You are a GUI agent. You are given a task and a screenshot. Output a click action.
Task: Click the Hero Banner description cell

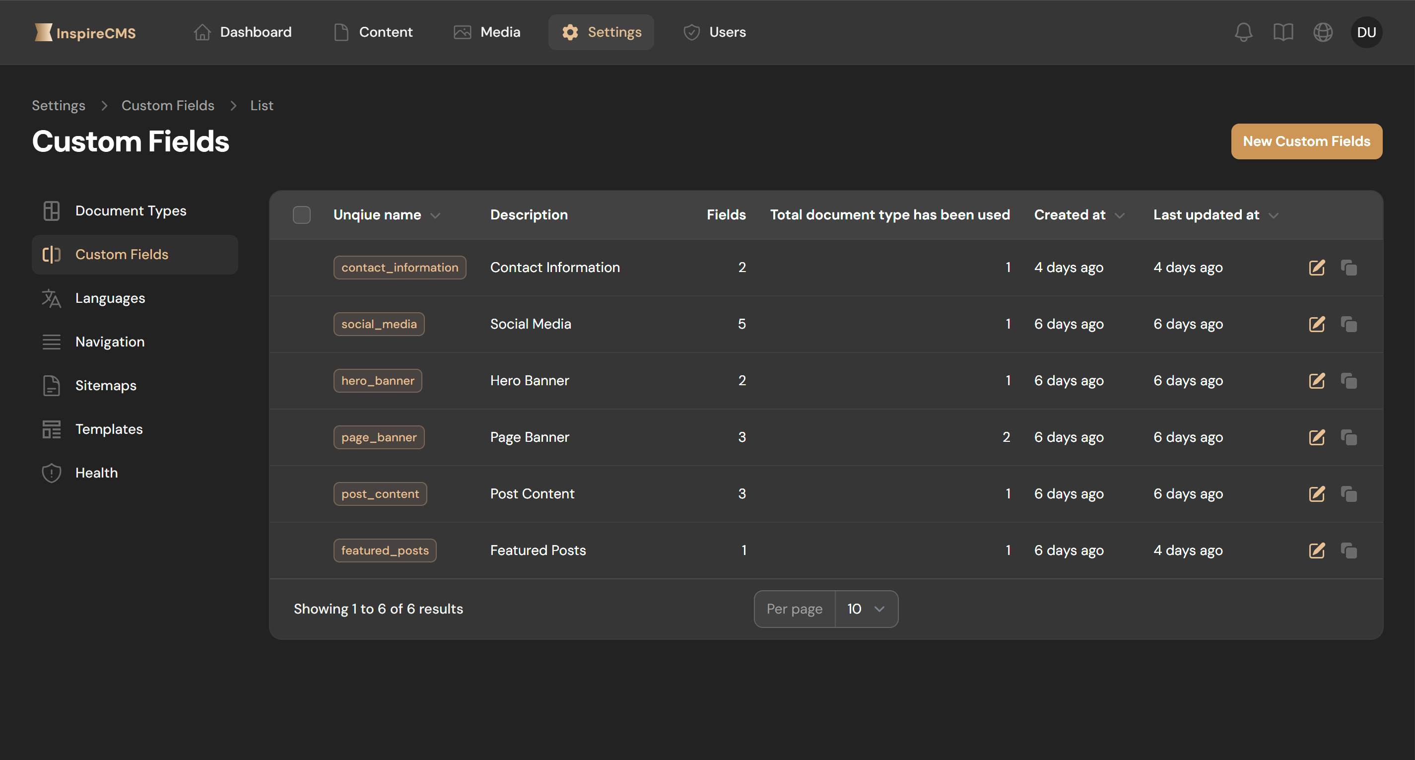(530, 381)
